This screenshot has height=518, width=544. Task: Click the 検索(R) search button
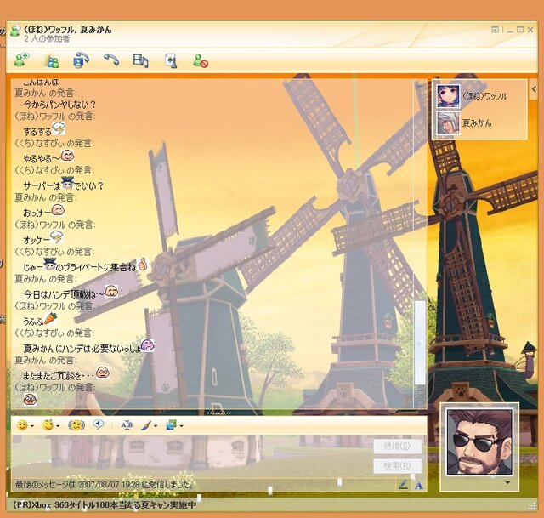pos(397,465)
